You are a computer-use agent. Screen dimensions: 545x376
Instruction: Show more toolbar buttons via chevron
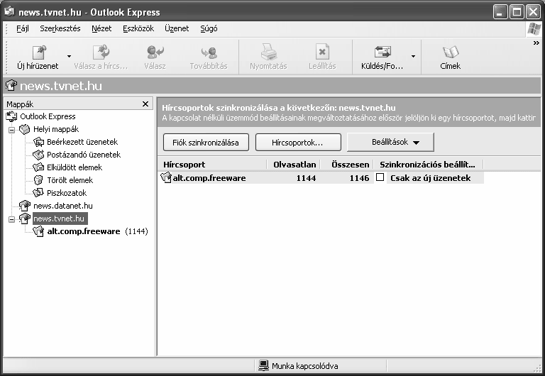click(536, 43)
